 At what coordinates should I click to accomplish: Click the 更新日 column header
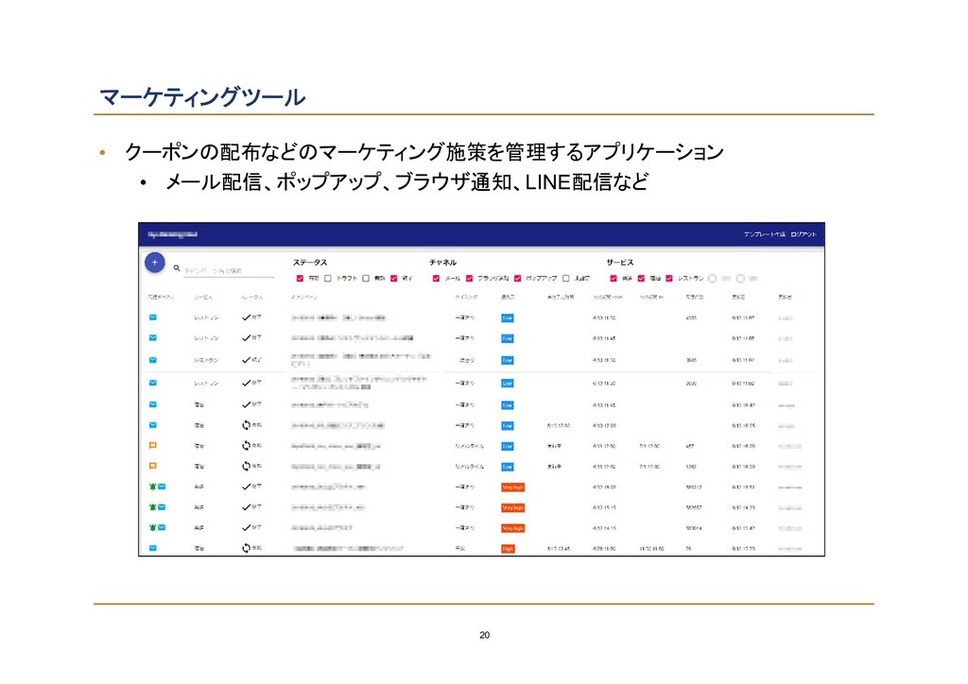point(738,298)
